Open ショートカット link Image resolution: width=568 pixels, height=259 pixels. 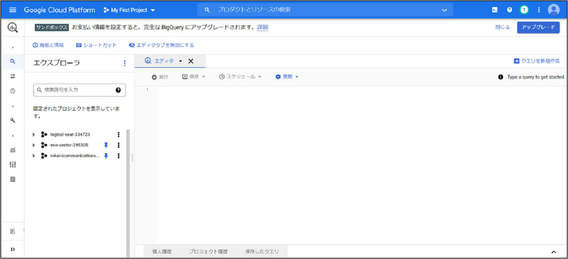tap(97, 45)
